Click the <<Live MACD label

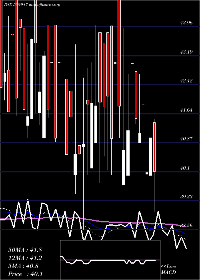tap(168, 269)
